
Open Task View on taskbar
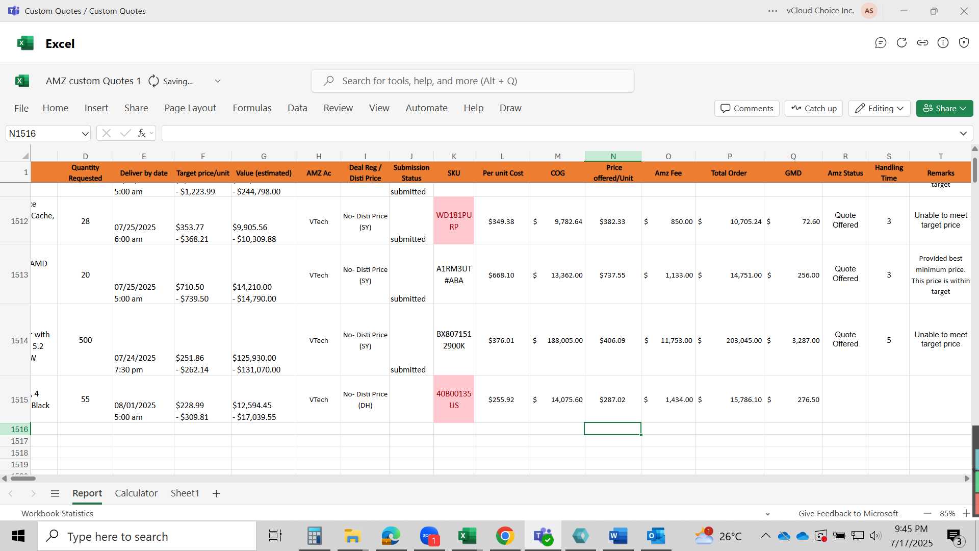[275, 536]
